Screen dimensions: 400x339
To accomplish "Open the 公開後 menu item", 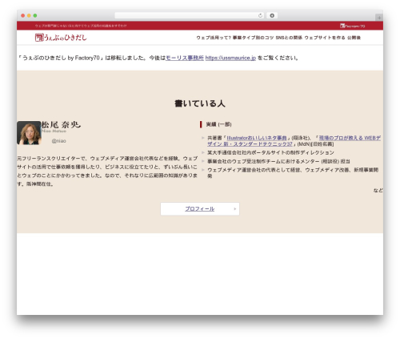I will [x=354, y=38].
